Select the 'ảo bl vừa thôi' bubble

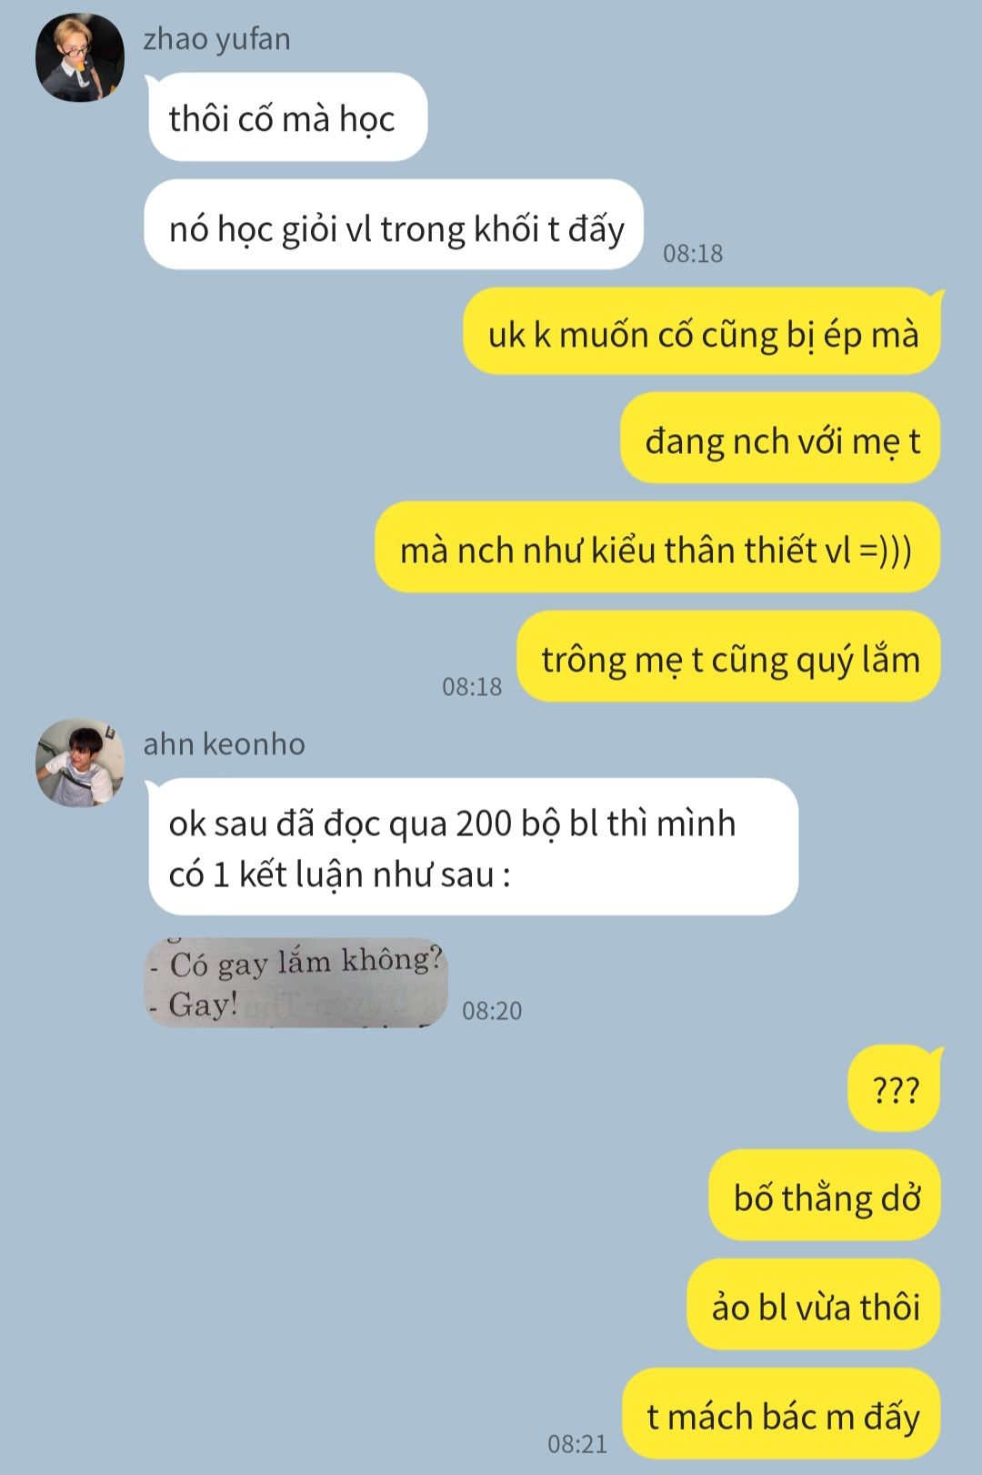[814, 1305]
